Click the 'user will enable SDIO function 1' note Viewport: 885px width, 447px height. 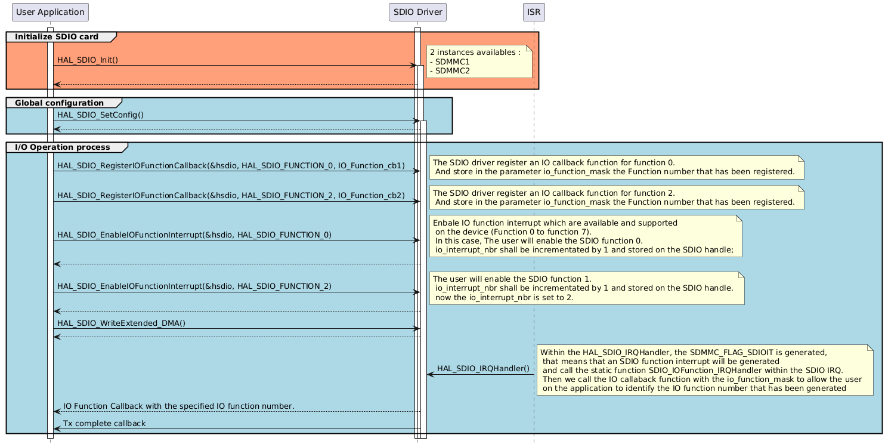587,288
